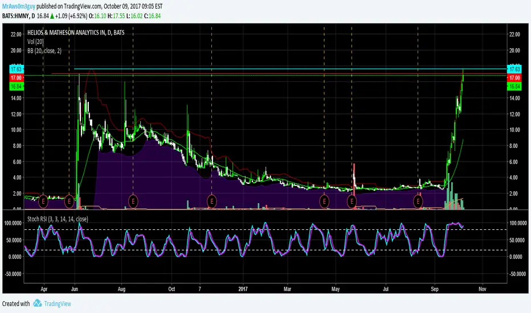This screenshot has width=531, height=313.
Task: Select the red 17.00 label on left axis
Action: (17, 78)
